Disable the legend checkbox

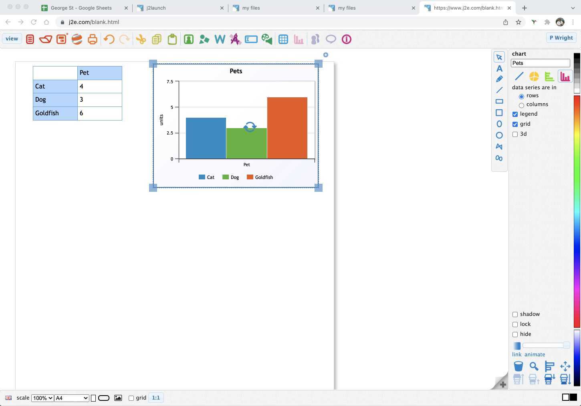(515, 114)
